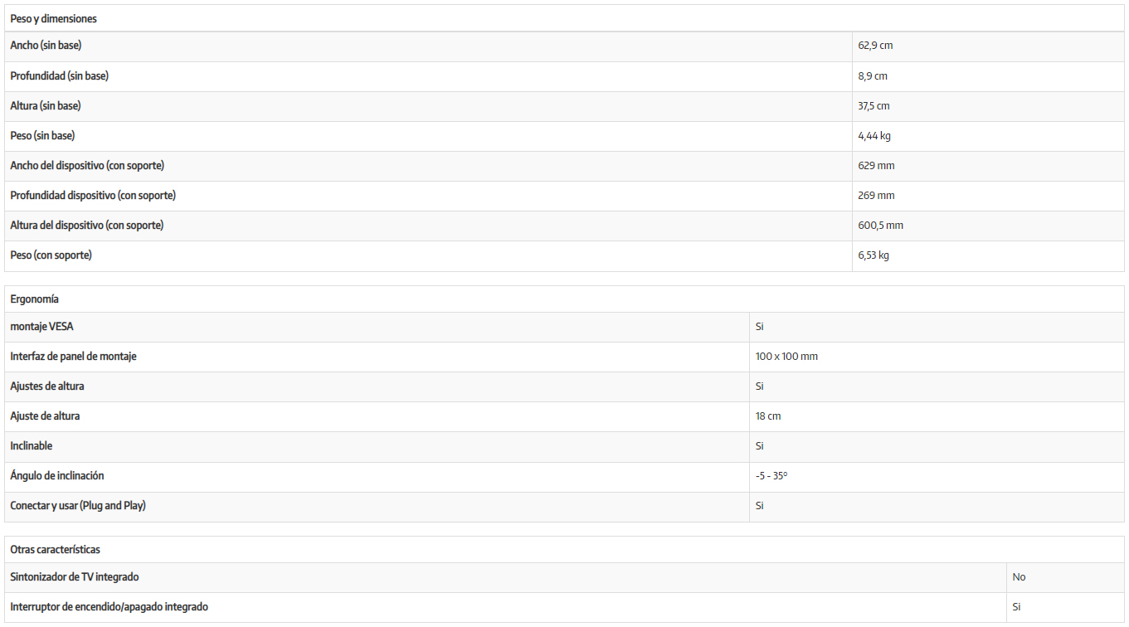1129x627 pixels.
Task: Click the 4,44 kg weight value
Action: (874, 135)
